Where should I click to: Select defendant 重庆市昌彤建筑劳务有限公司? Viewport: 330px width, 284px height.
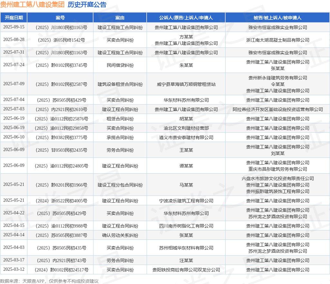(x=277, y=169)
